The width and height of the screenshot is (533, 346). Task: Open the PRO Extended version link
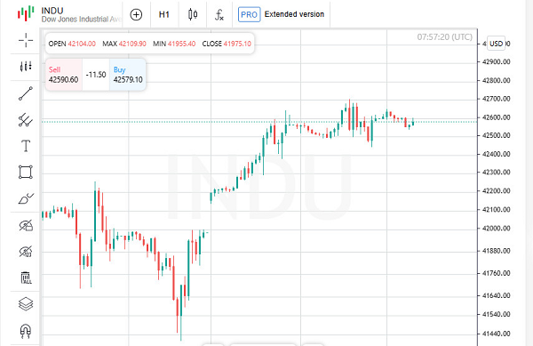282,14
